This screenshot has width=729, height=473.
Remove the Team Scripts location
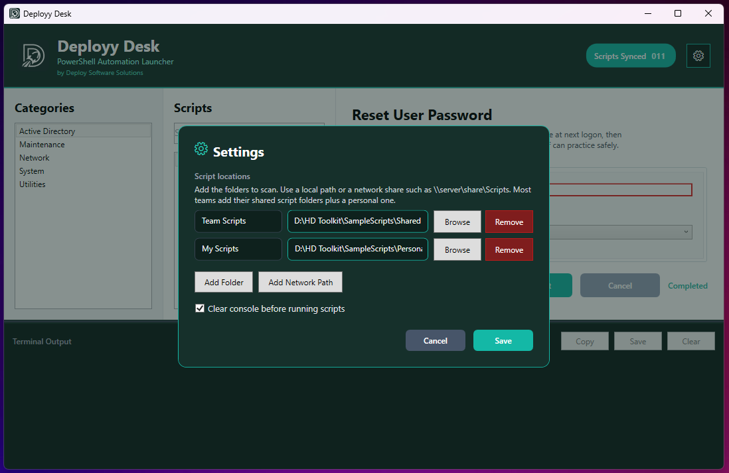[509, 222]
